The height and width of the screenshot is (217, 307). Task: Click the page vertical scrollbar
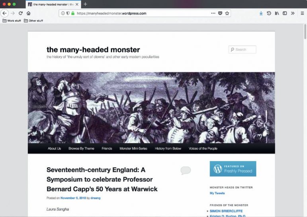305,31
